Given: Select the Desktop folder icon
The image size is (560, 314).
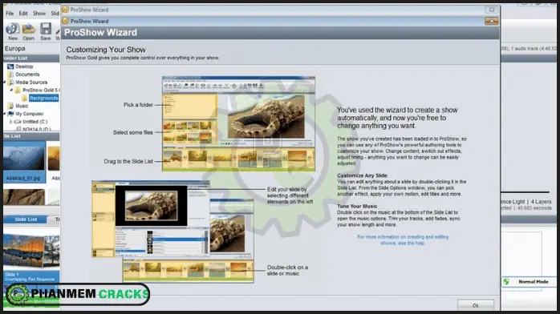Looking at the screenshot, I should (x=10, y=66).
